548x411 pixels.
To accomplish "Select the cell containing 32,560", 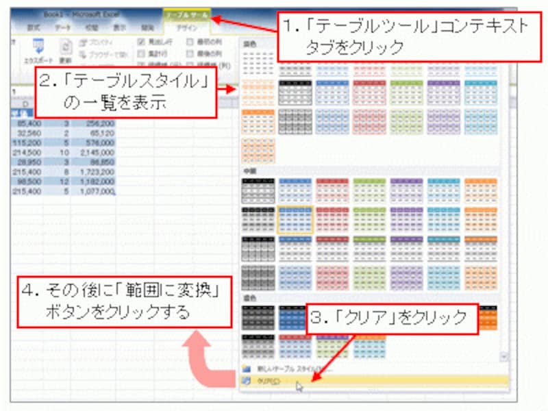I will [x=27, y=133].
